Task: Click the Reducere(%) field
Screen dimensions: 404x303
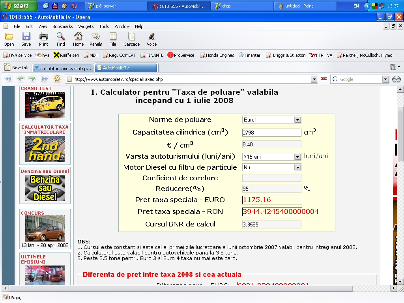Action: pyautogui.click(x=271, y=189)
